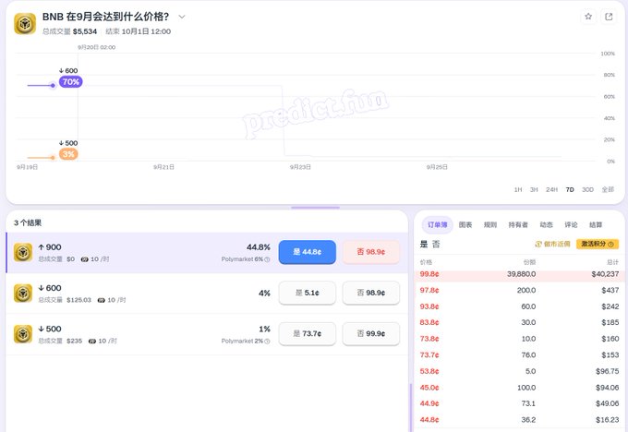This screenshot has width=628, height=432.
Task: Expand the market title dropdown chevron
Action: tap(182, 17)
